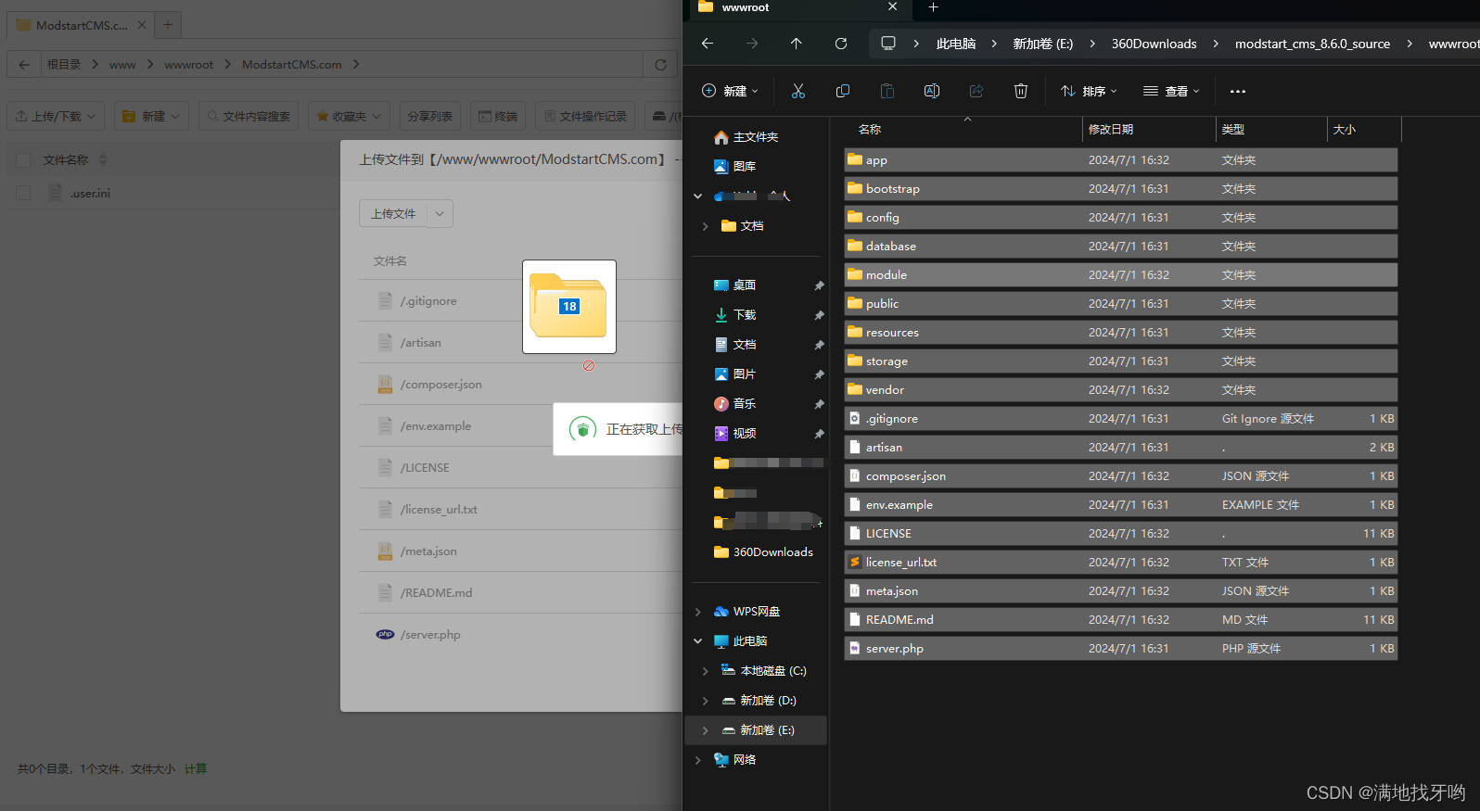
Task: Click 文件内容搜索 button
Action: (249, 117)
